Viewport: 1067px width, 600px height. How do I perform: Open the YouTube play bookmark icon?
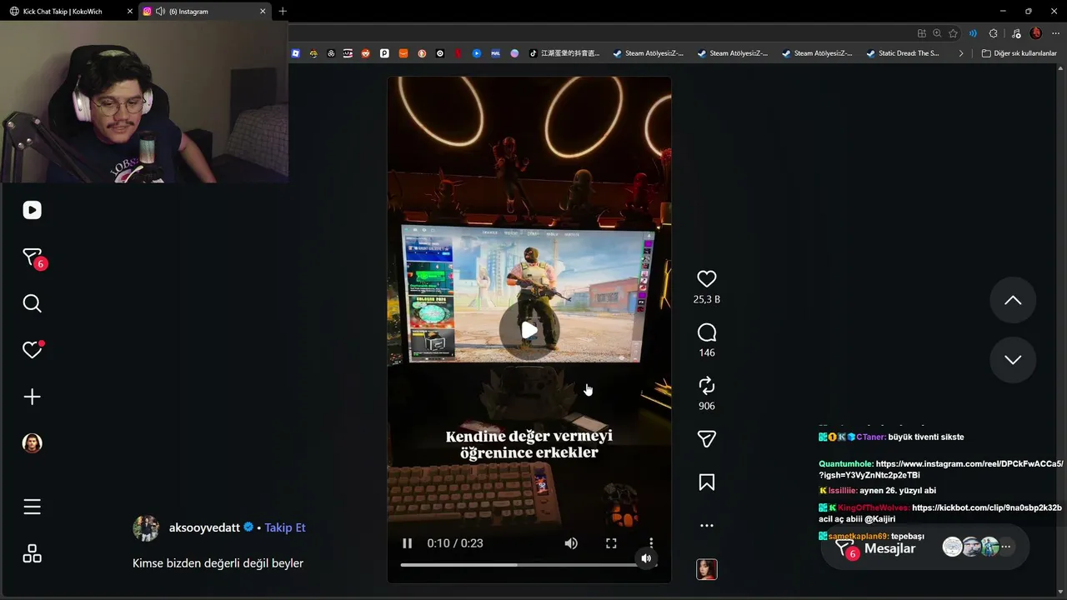477,53
